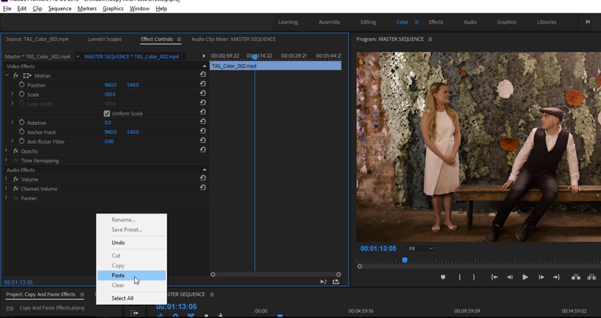Click Export Frame icon in Effect Controls

pos(336,282)
